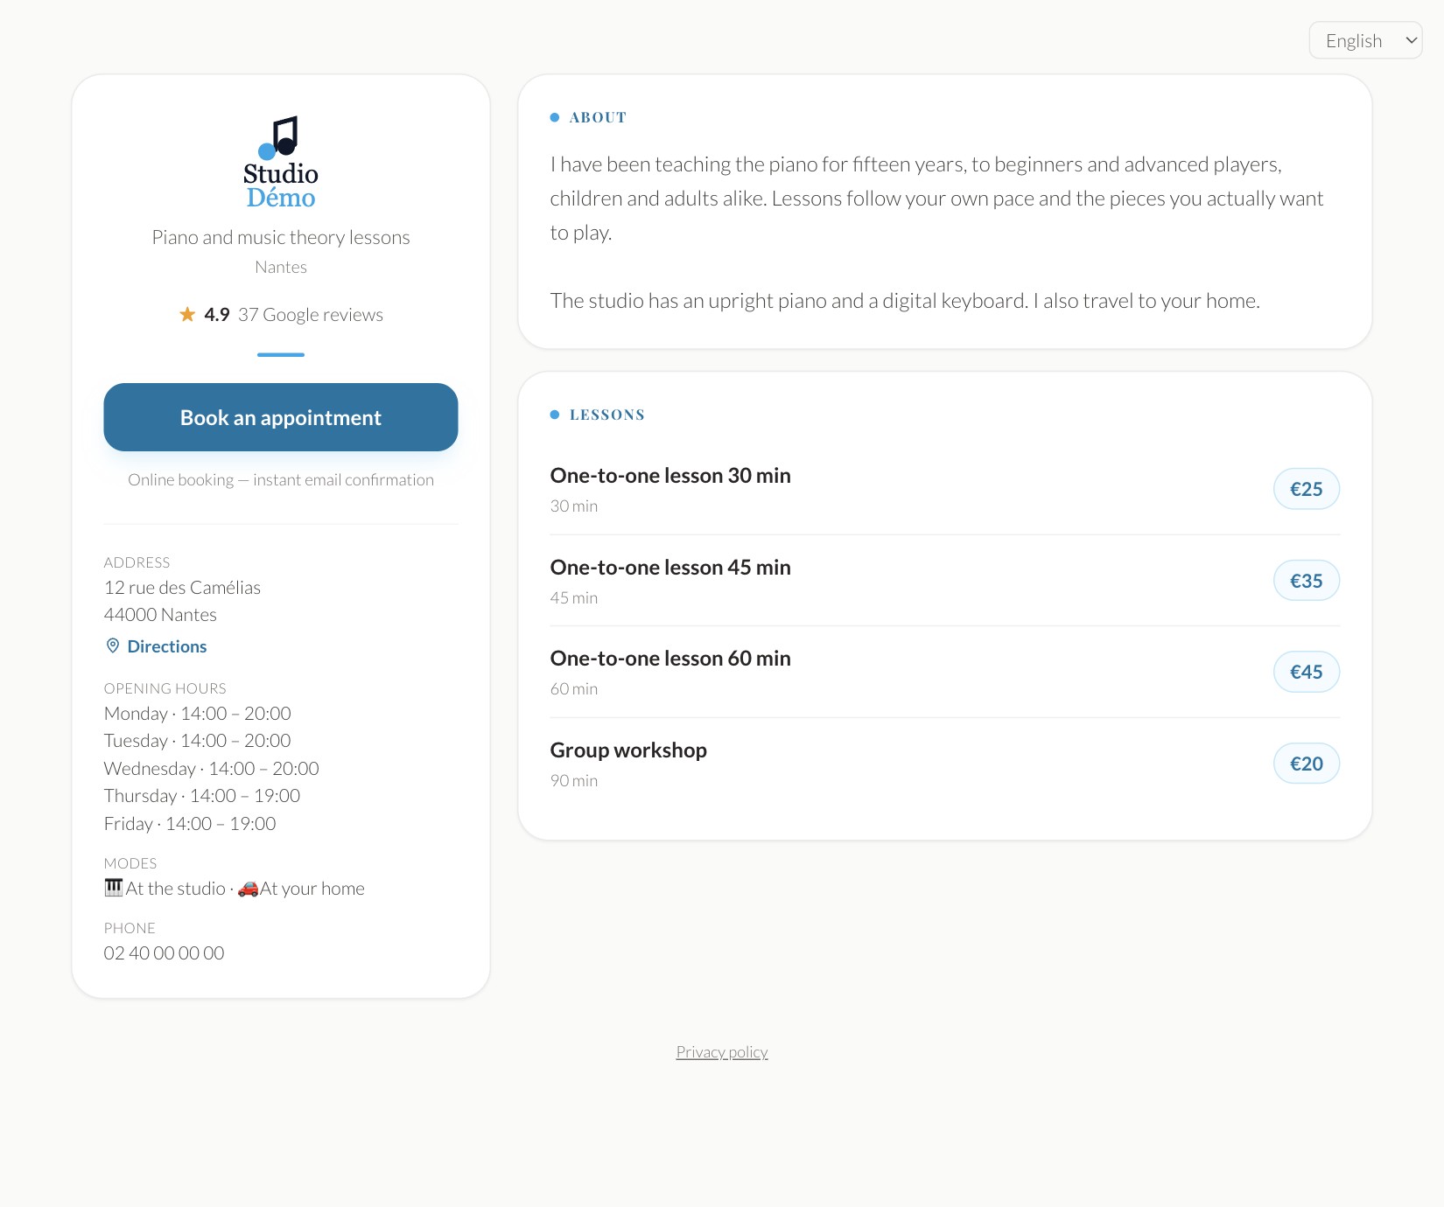
Task: Click the €20 price badge
Action: tap(1307, 764)
